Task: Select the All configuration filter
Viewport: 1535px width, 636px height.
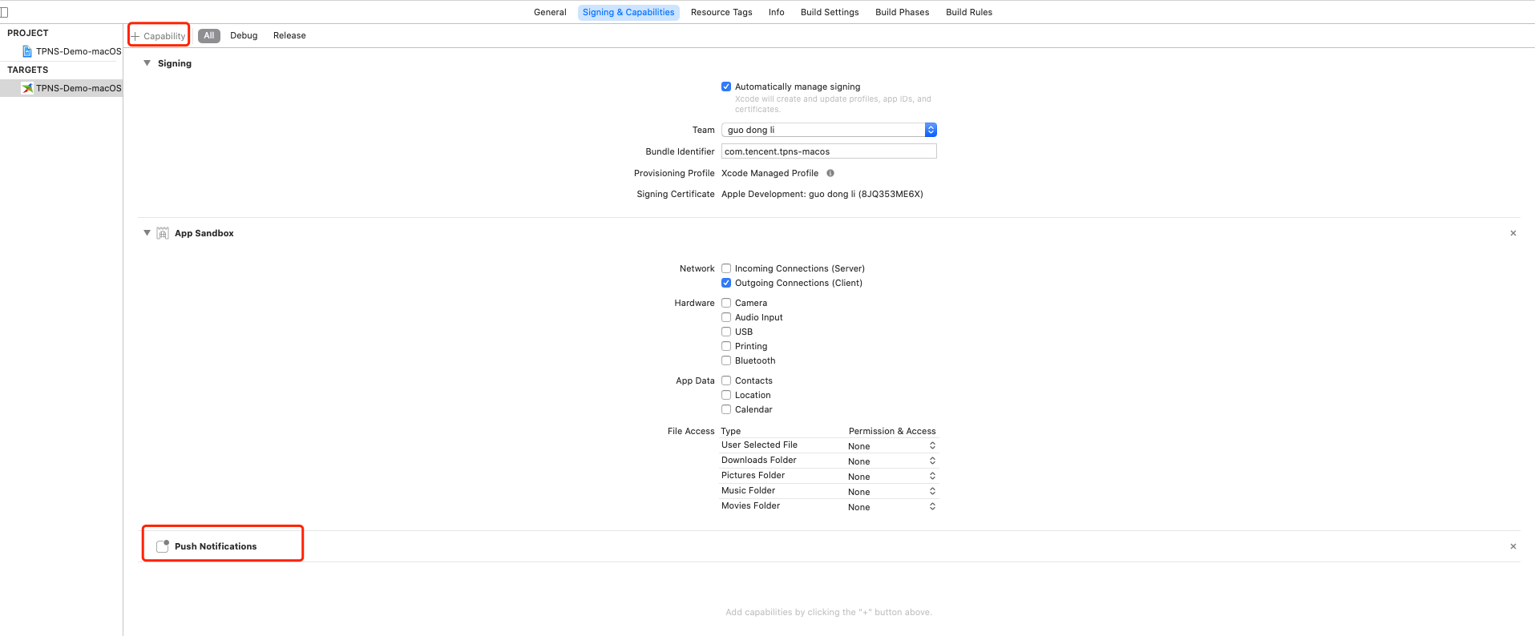Action: [209, 36]
